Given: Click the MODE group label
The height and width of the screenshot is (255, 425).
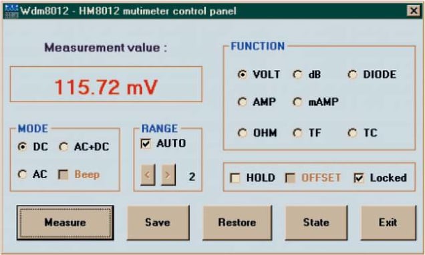Looking at the screenshot, I should pos(33,128).
